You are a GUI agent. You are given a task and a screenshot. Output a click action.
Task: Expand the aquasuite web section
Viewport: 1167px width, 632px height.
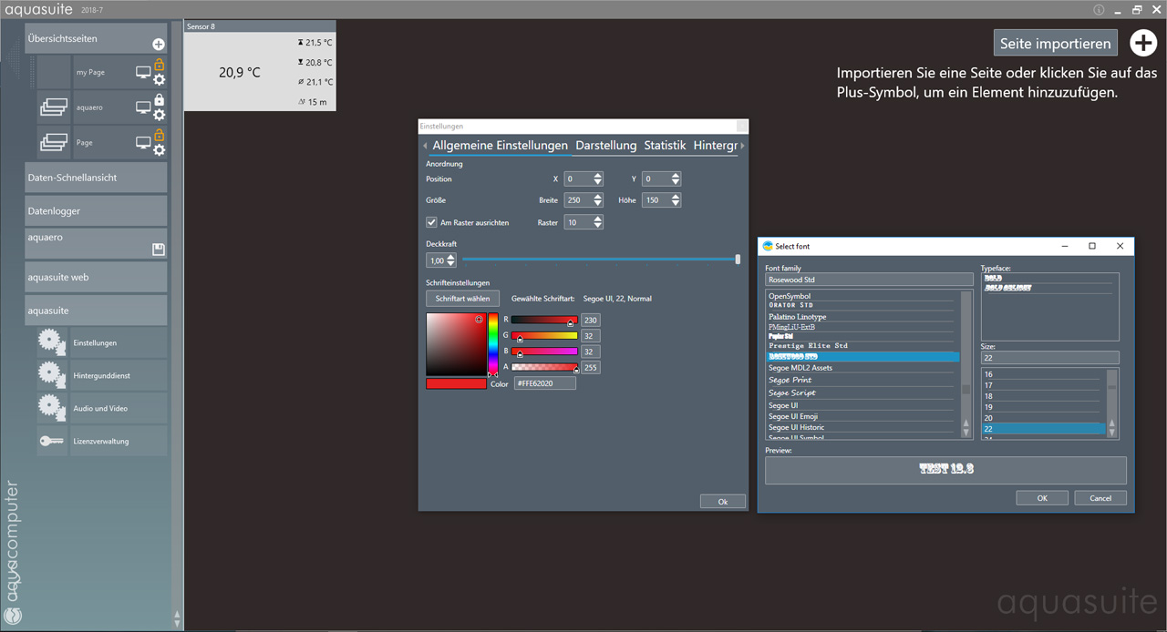[x=96, y=277]
